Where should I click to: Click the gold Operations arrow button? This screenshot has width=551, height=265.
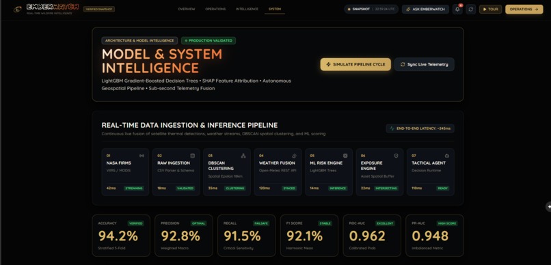coord(524,9)
